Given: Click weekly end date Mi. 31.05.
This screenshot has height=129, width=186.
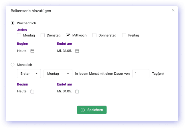Looking at the screenshot, I should (x=64, y=51).
